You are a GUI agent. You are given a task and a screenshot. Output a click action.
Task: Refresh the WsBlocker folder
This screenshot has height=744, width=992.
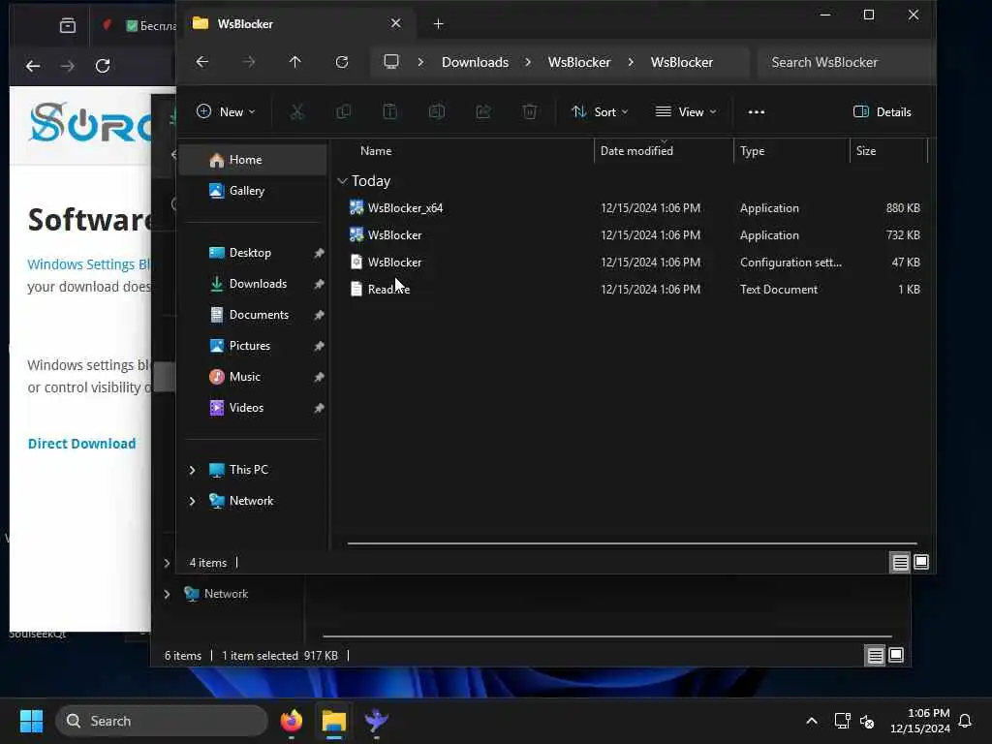(x=342, y=62)
